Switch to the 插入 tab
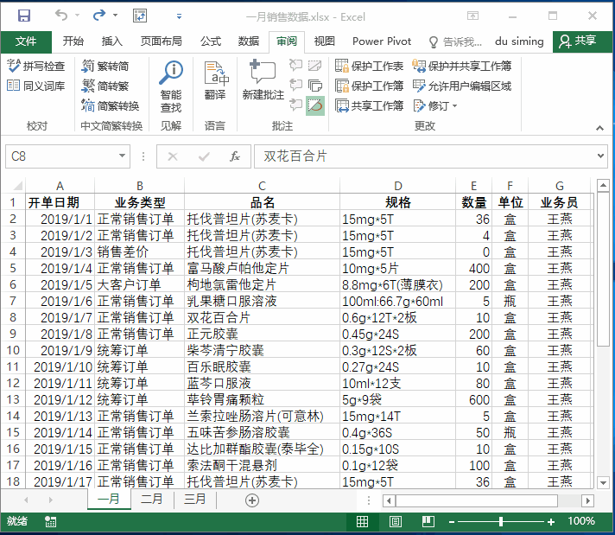This screenshot has width=615, height=535. click(111, 41)
